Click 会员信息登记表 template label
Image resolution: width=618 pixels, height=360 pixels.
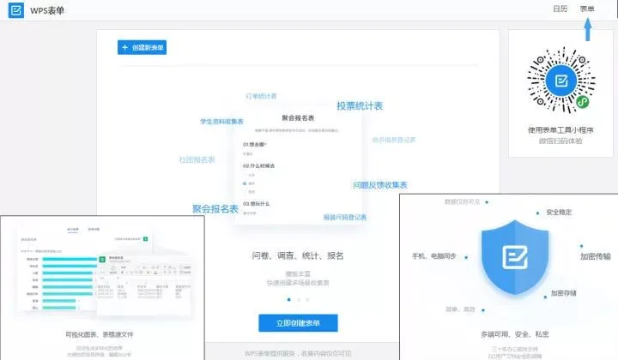coord(394,140)
